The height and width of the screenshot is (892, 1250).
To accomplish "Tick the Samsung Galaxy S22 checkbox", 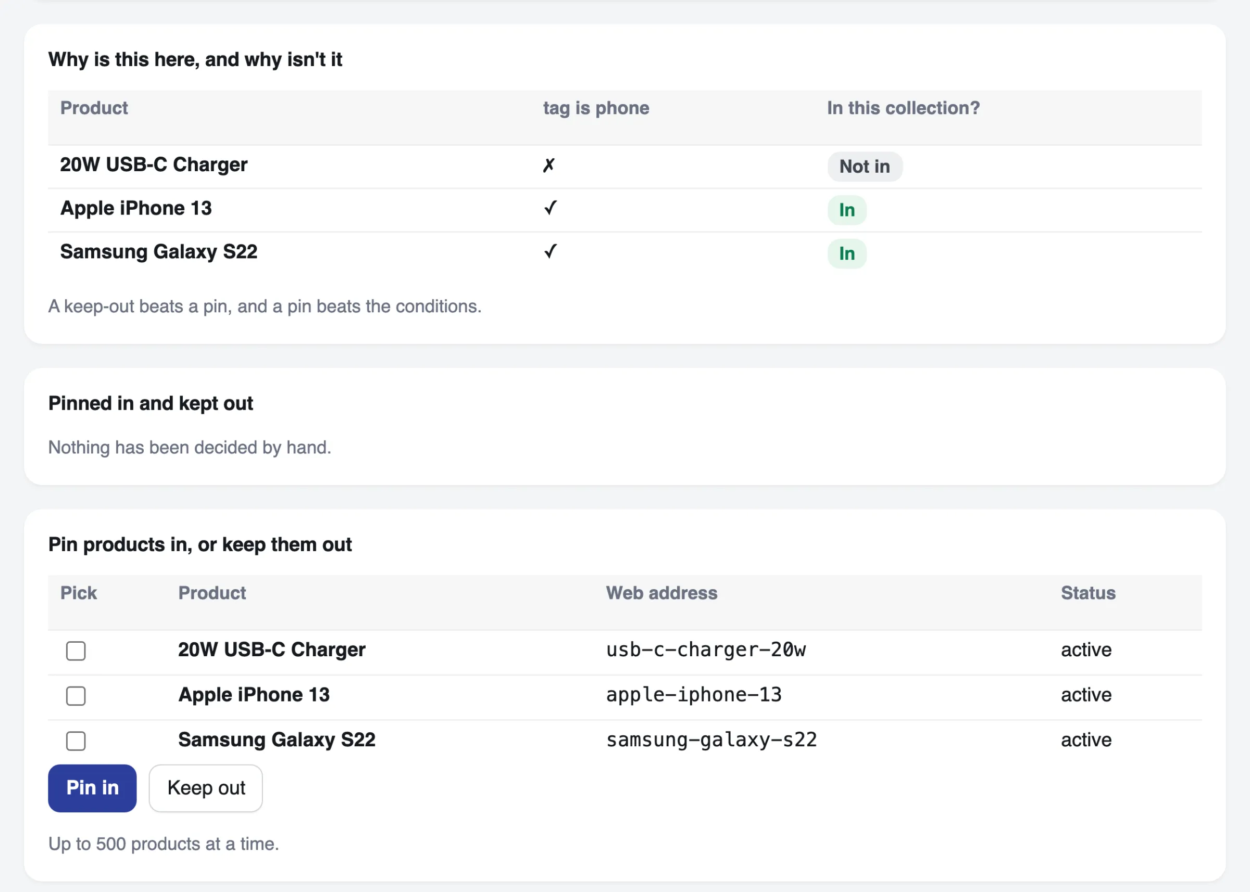I will click(x=76, y=741).
